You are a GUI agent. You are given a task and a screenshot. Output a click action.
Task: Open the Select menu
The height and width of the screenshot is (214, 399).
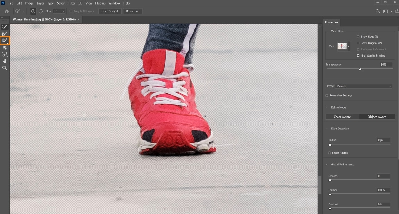tap(61, 3)
